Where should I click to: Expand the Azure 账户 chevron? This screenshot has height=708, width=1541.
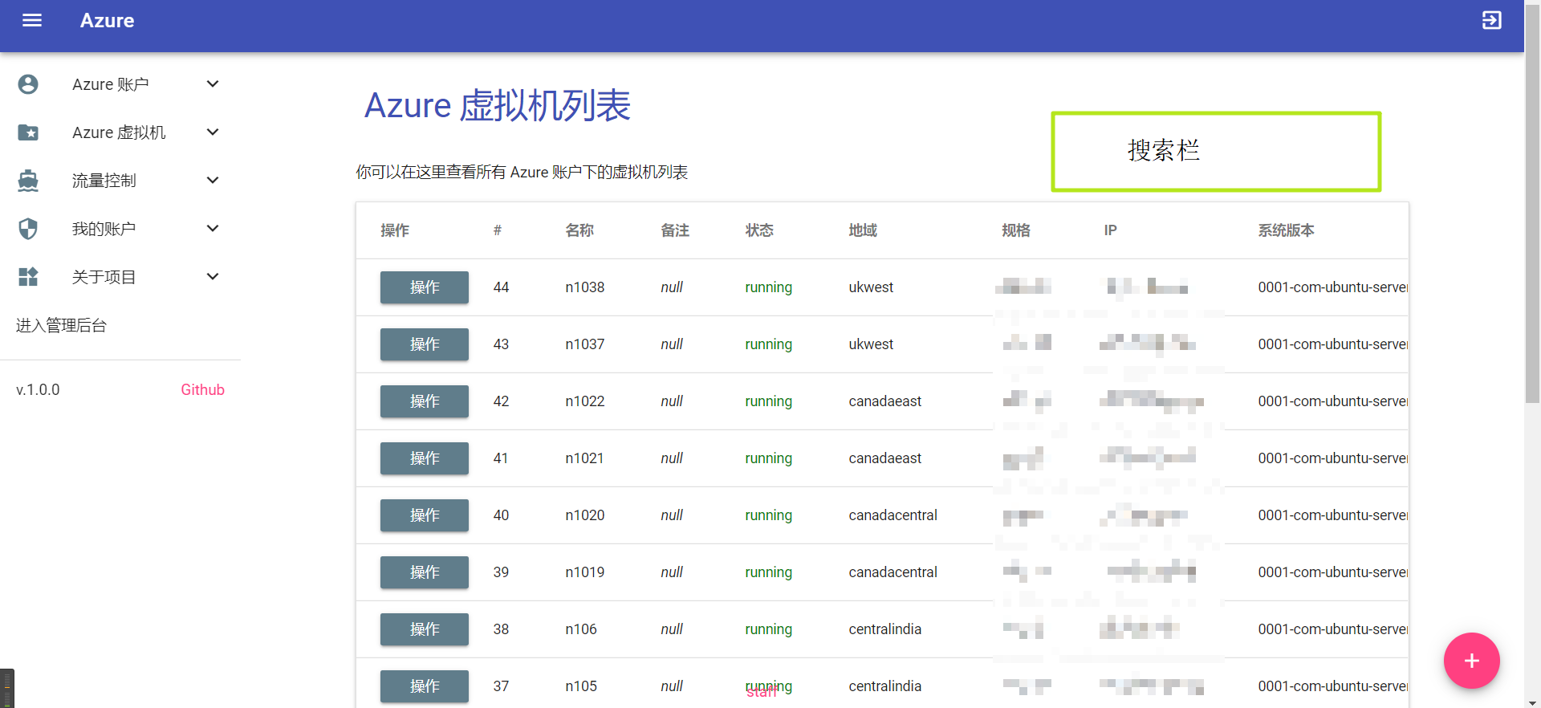click(213, 84)
